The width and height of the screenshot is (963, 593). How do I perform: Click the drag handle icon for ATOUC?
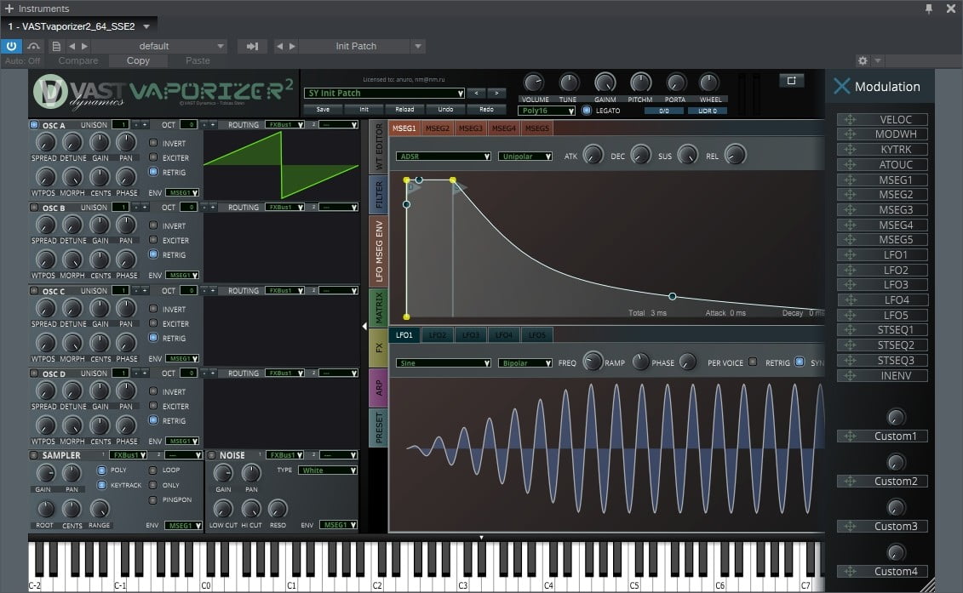click(x=850, y=164)
